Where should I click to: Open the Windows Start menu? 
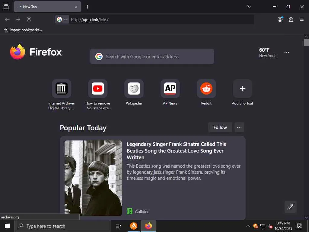point(7,226)
